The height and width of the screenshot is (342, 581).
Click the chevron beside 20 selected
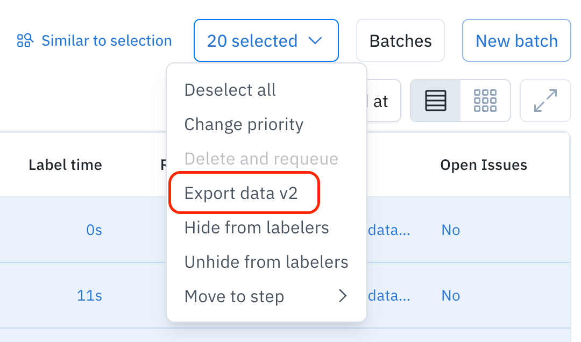point(315,41)
